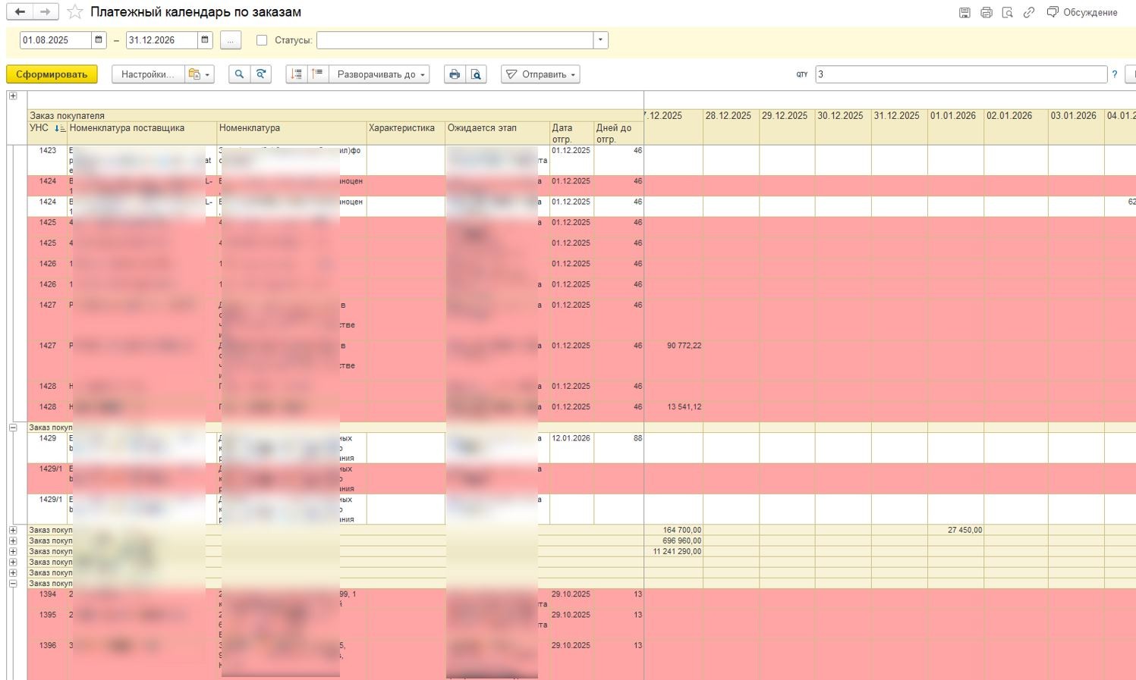The width and height of the screenshot is (1136, 680).
Task: Open calendar picker for start date 01.08.2025
Action: coord(99,40)
